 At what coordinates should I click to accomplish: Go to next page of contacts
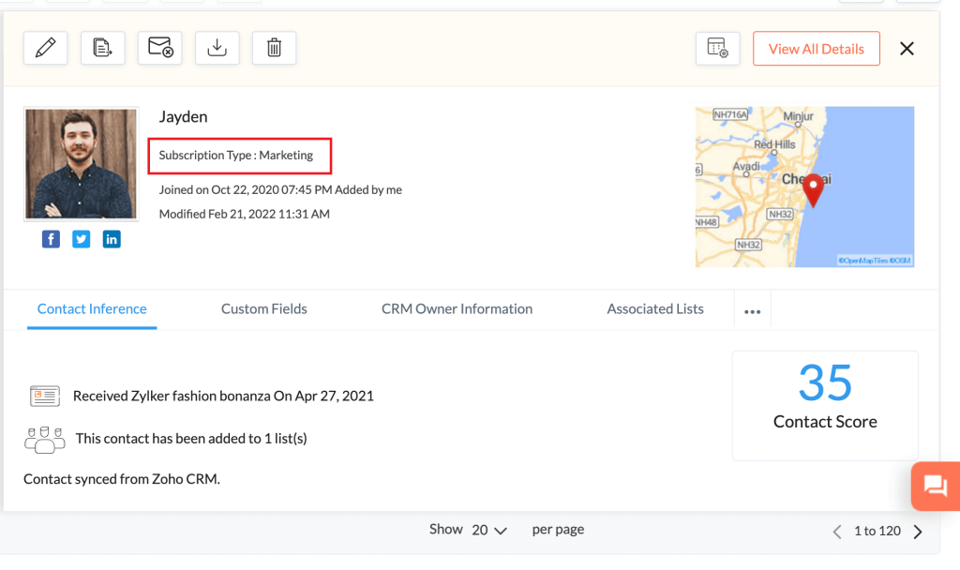[918, 532]
